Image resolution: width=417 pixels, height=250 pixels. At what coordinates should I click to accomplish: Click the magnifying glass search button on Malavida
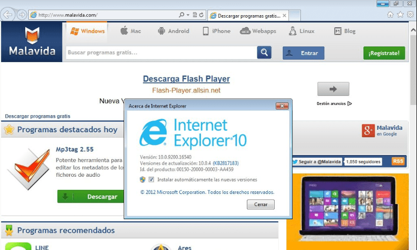264,53
